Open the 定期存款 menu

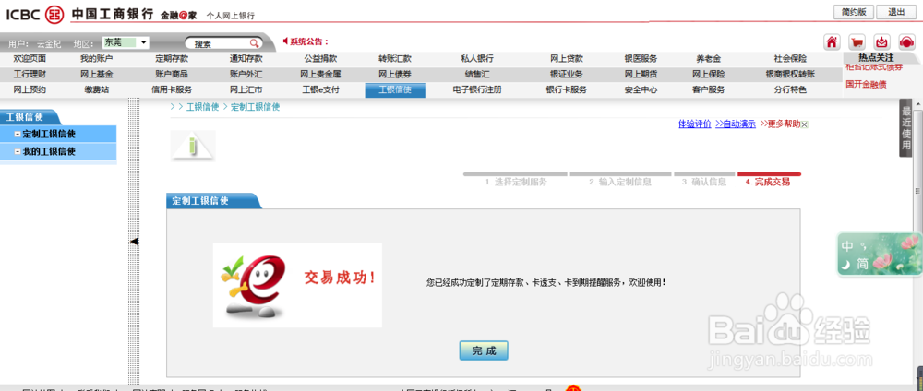pos(172,59)
